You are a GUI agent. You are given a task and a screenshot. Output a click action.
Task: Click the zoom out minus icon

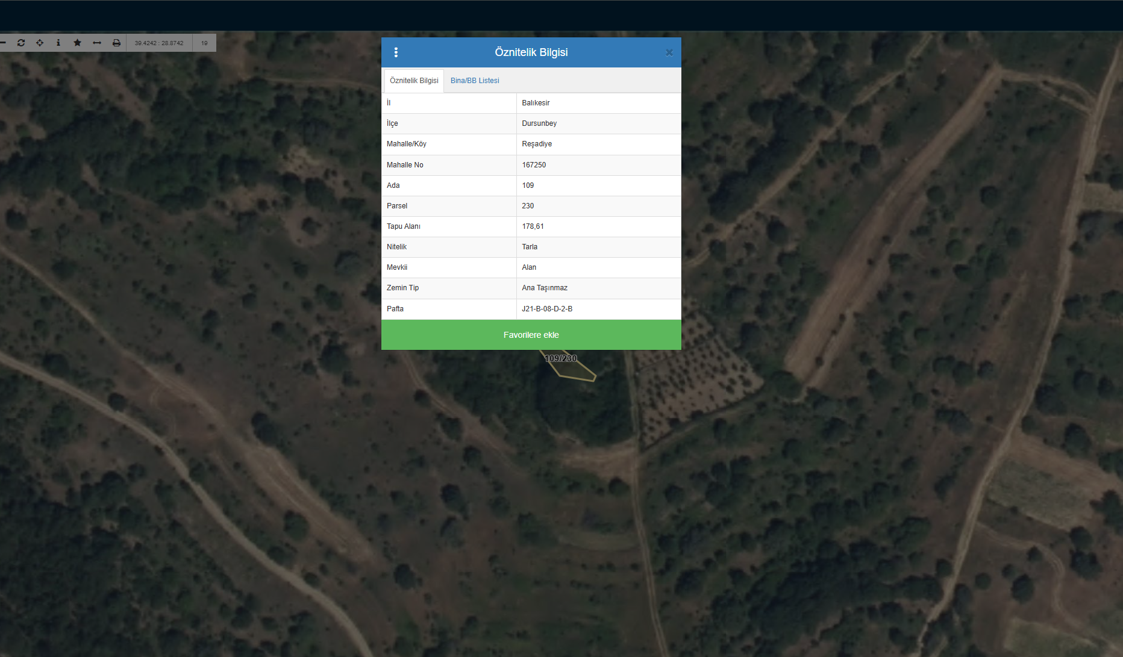(x=3, y=43)
